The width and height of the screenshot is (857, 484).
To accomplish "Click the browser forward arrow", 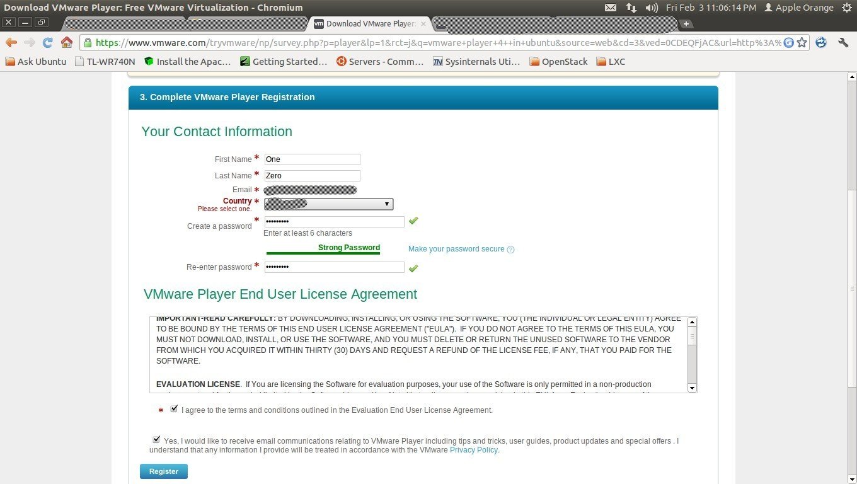I will click(30, 42).
